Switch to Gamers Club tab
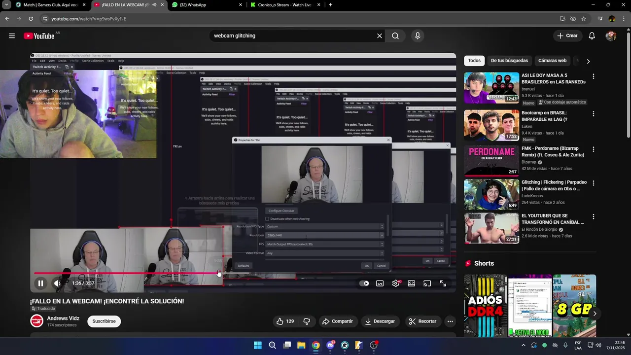Screen dimensions: 631x355 50,5
